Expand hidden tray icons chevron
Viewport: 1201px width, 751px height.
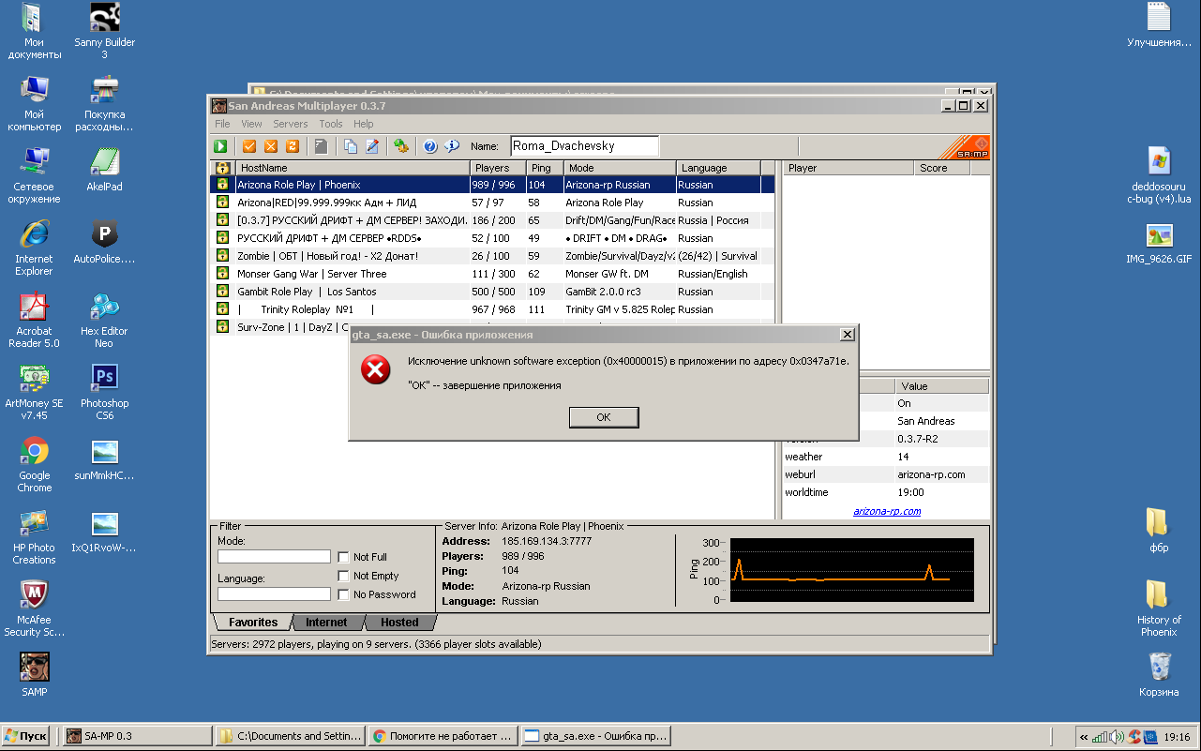(1084, 736)
